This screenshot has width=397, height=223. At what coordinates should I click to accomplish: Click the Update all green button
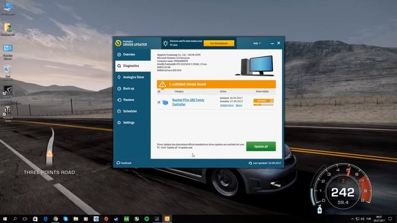[x=261, y=146]
